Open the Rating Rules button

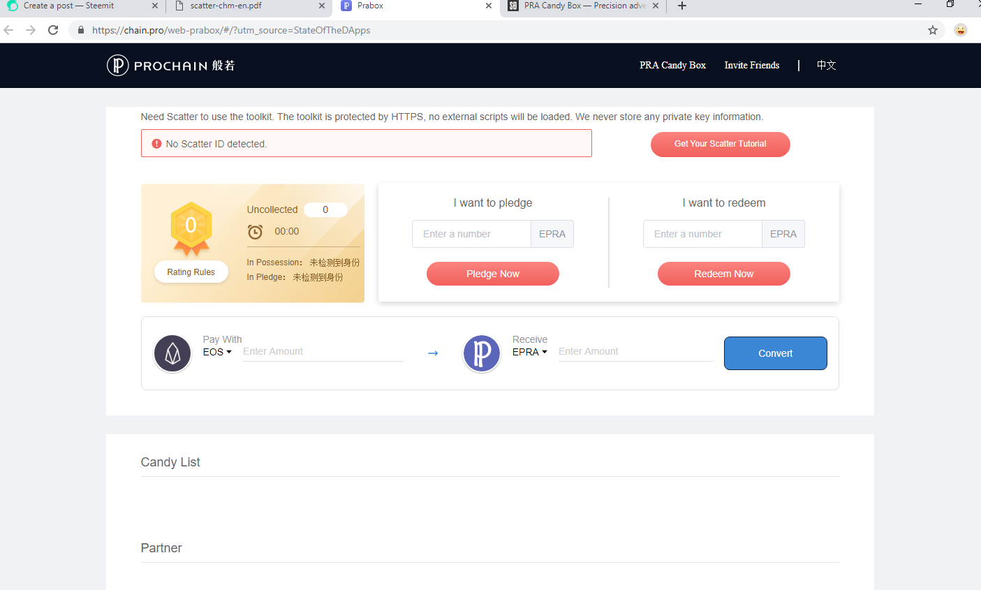(x=191, y=272)
